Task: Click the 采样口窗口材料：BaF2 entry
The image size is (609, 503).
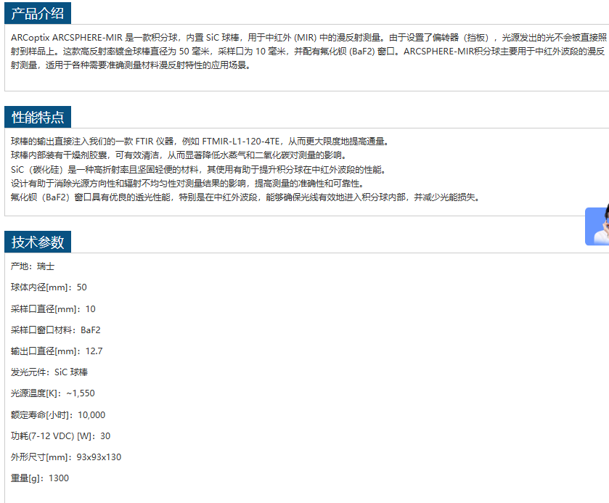Action: click(56, 330)
